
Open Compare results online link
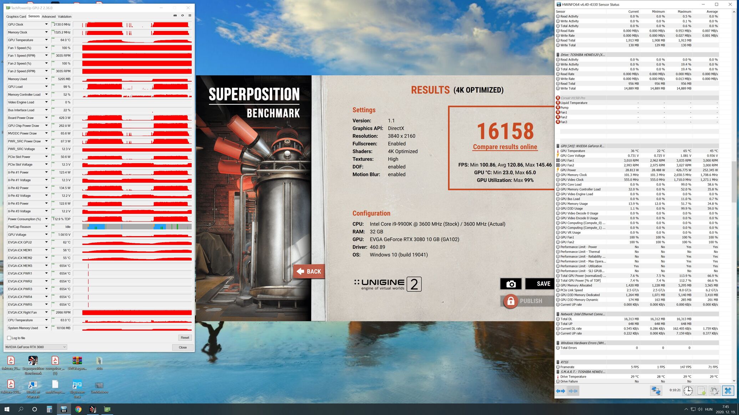coord(505,147)
